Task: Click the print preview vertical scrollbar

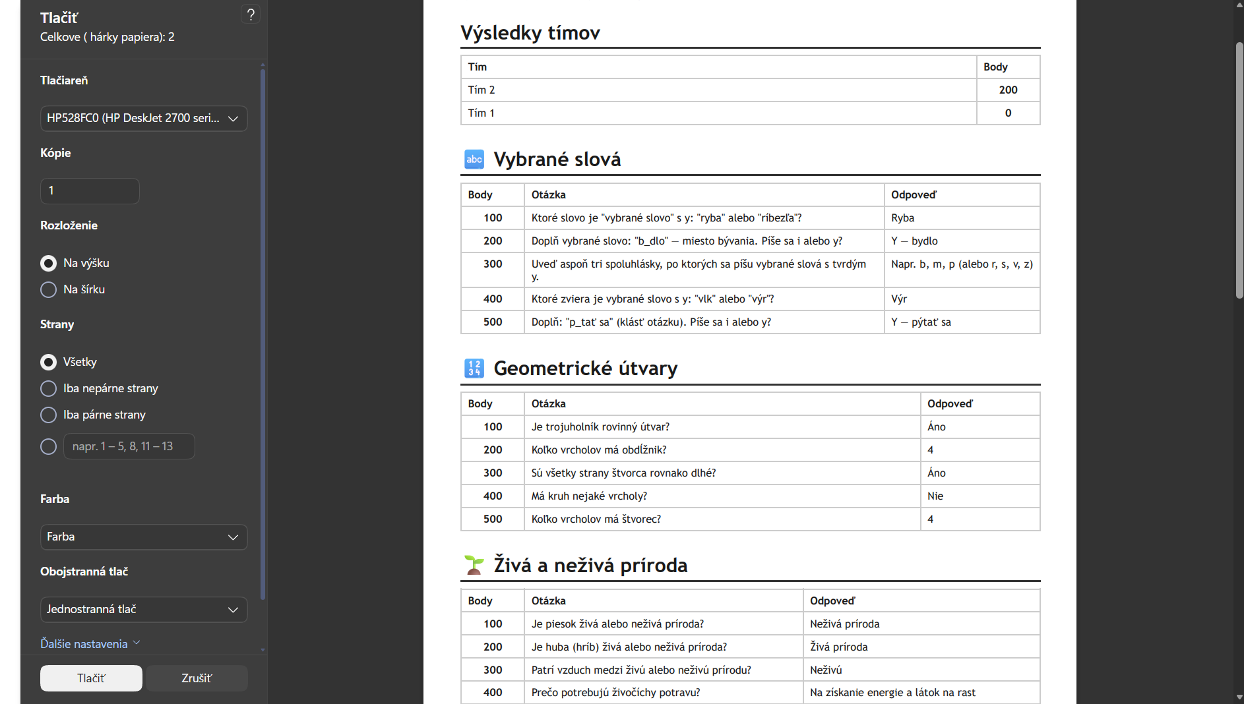Action: click(1239, 170)
